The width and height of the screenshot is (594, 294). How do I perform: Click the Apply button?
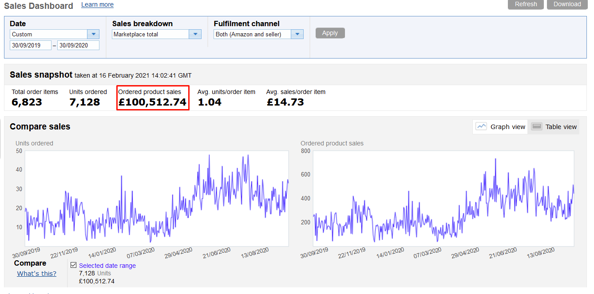pyautogui.click(x=330, y=33)
